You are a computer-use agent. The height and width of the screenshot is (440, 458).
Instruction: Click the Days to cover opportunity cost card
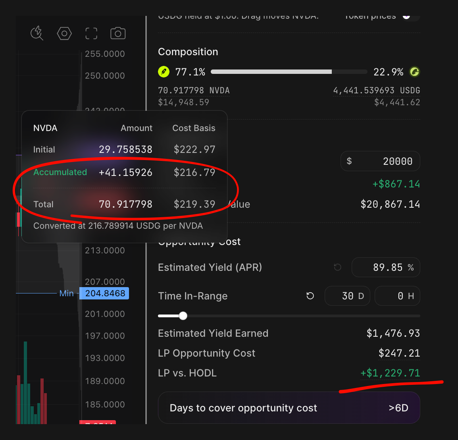[289, 408]
